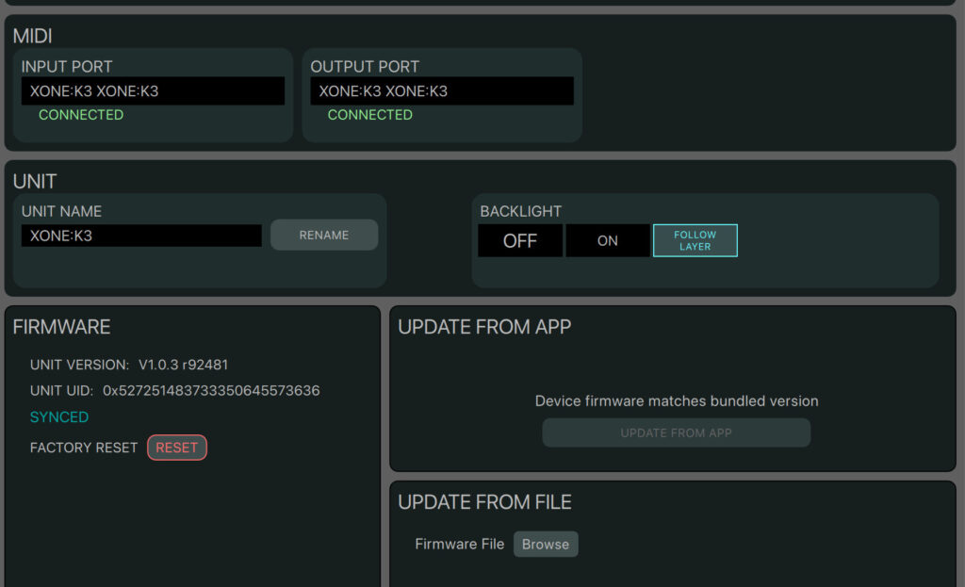The width and height of the screenshot is (965, 587).
Task: Click the unit version V1.0.3 text
Action: pos(183,365)
